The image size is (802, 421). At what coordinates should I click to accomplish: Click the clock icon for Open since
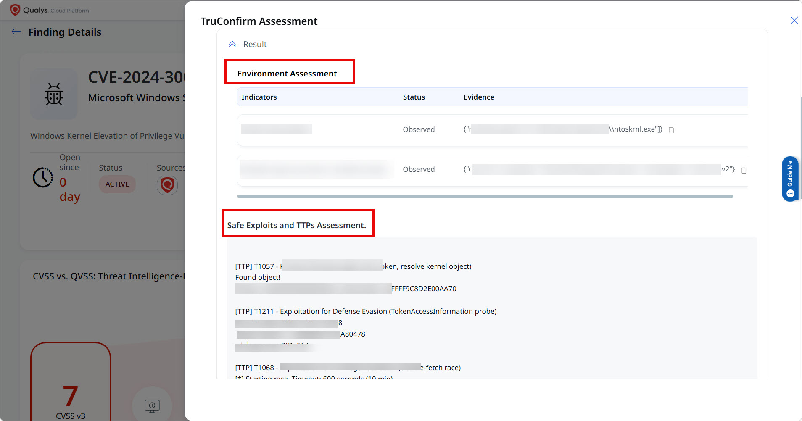click(43, 177)
